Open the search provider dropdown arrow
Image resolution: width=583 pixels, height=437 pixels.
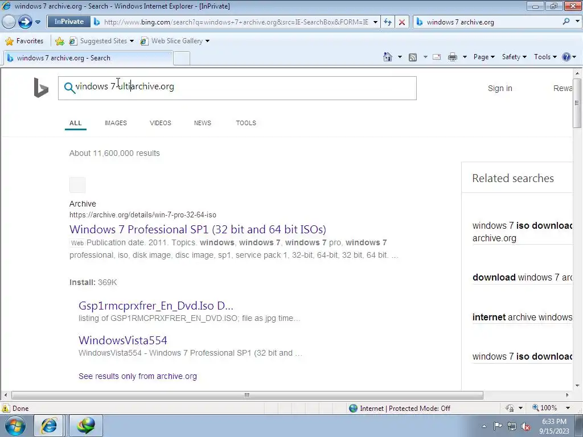coord(577,22)
